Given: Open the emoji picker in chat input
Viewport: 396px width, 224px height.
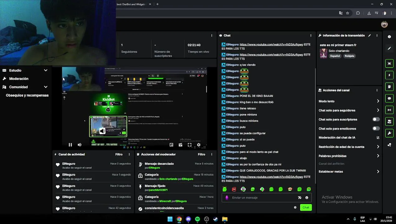Looking at the screenshot, I should [x=307, y=198].
